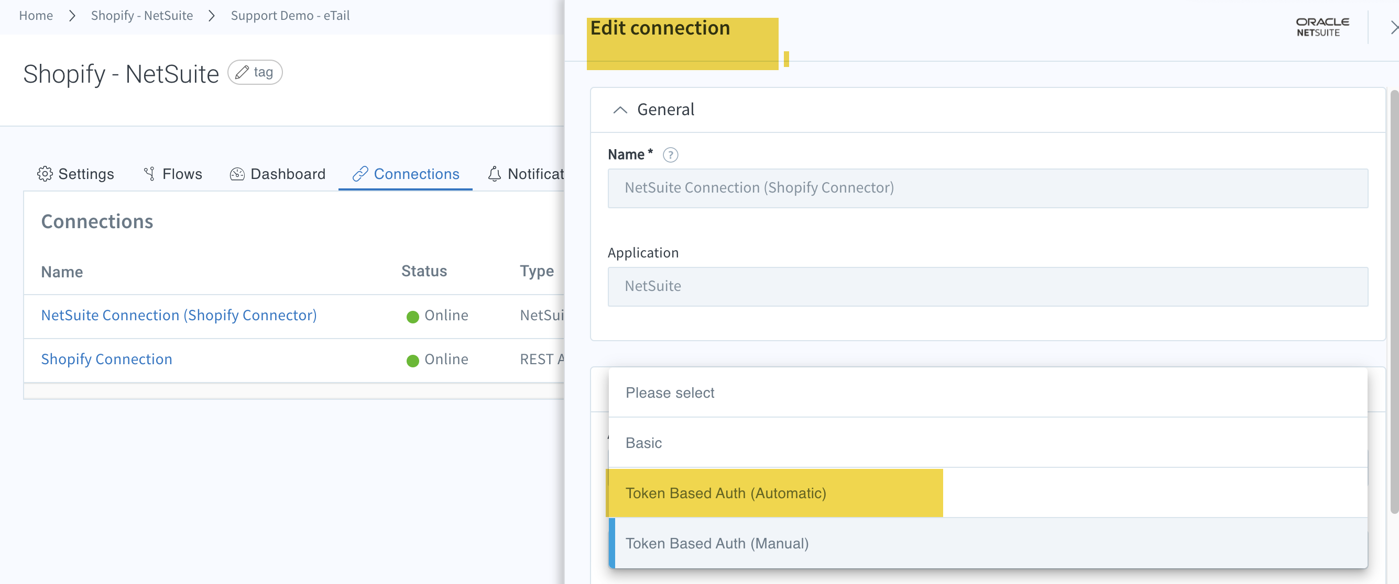Choose Basic authentication option

pyautogui.click(x=987, y=443)
